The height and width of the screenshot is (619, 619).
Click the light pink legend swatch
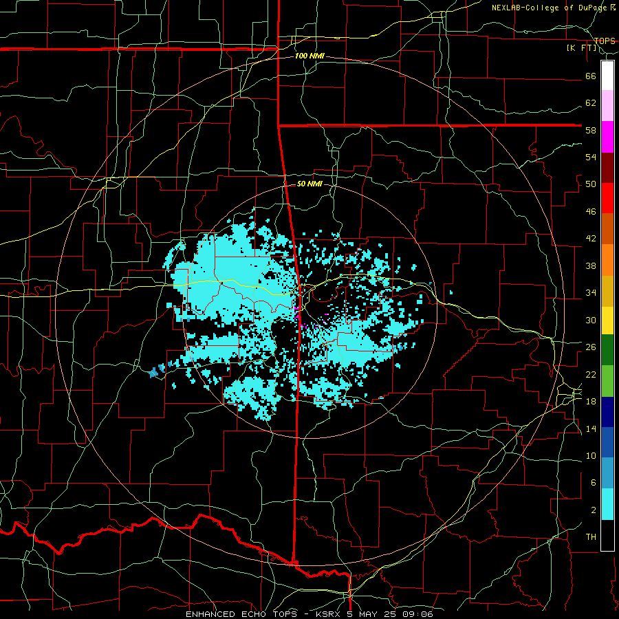click(x=607, y=106)
